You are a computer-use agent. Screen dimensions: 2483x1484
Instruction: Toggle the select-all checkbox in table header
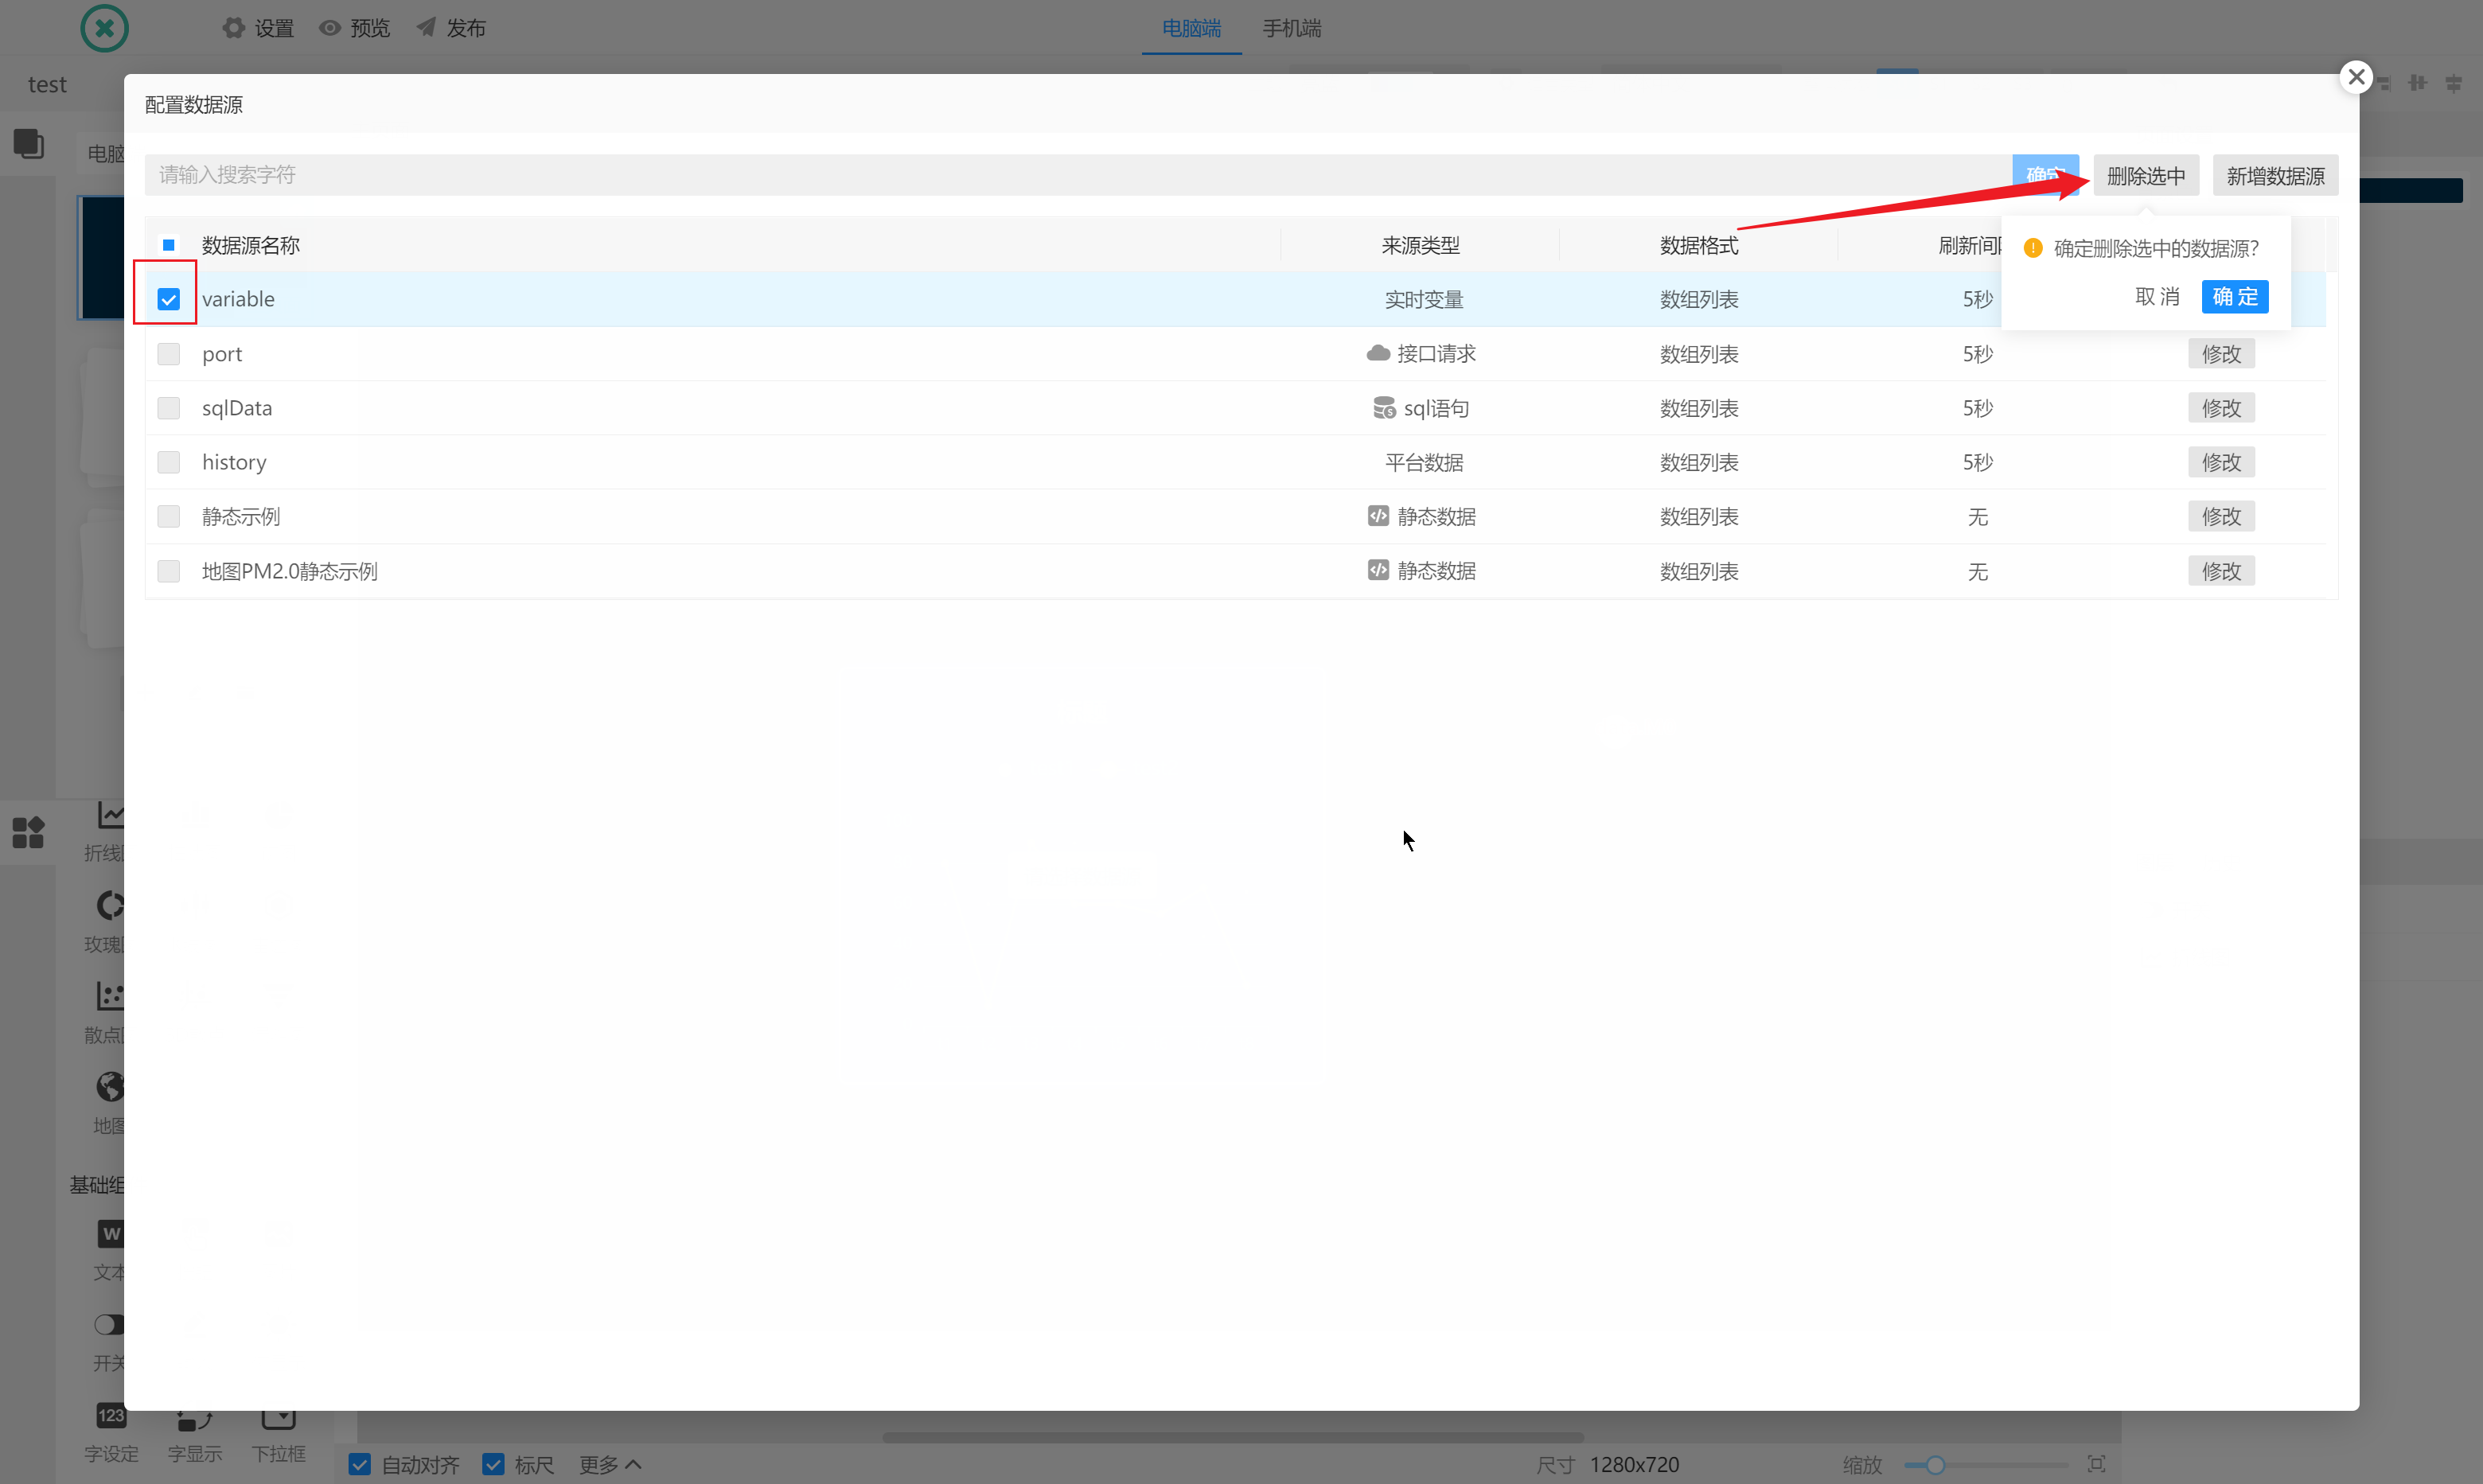tap(168, 245)
